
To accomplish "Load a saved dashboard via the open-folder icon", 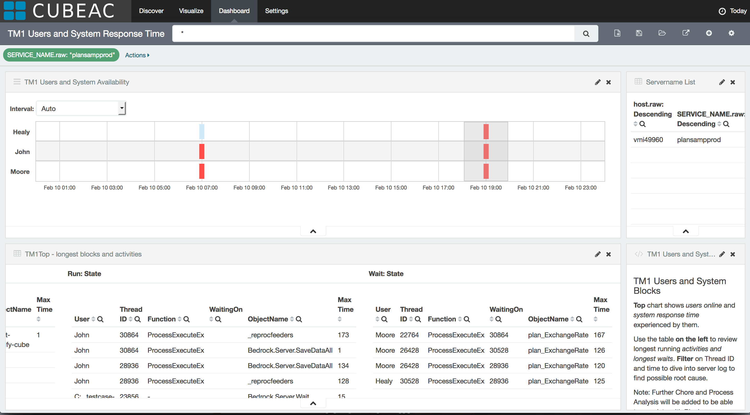I will tap(662, 33).
